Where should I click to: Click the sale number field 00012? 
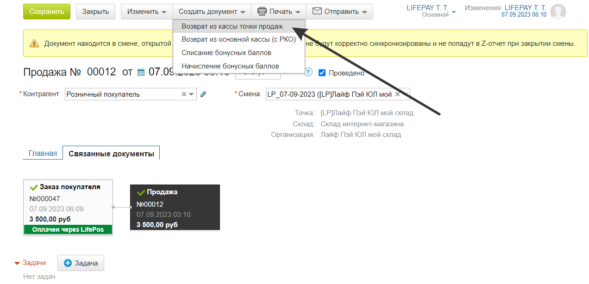pos(101,72)
